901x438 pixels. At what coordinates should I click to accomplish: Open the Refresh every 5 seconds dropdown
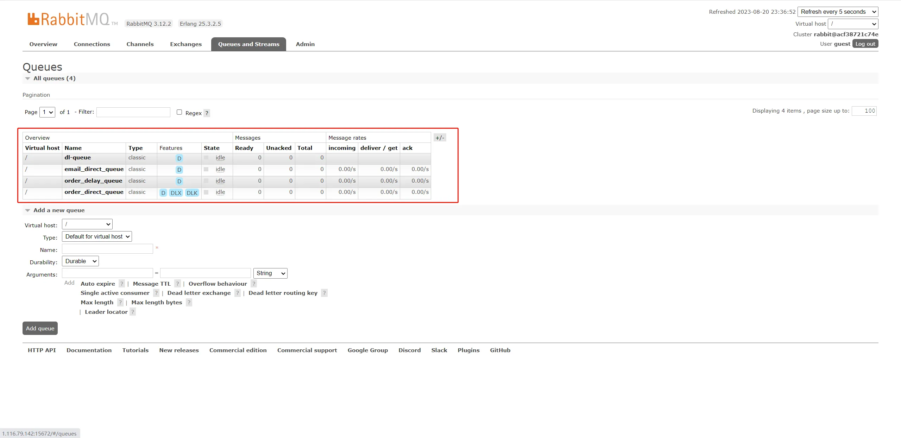(x=838, y=12)
